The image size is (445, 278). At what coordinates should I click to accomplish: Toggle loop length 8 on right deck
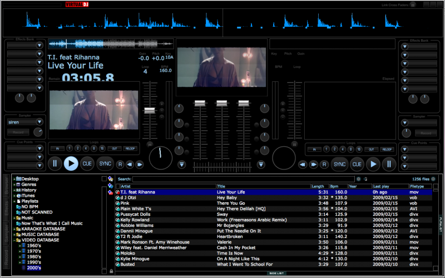tap(351, 149)
